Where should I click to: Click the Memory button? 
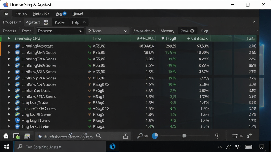(x=167, y=31)
